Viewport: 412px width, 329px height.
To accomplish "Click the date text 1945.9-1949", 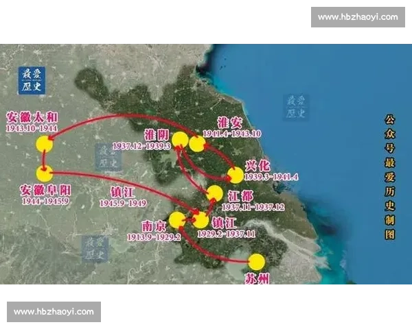I will (123, 203).
